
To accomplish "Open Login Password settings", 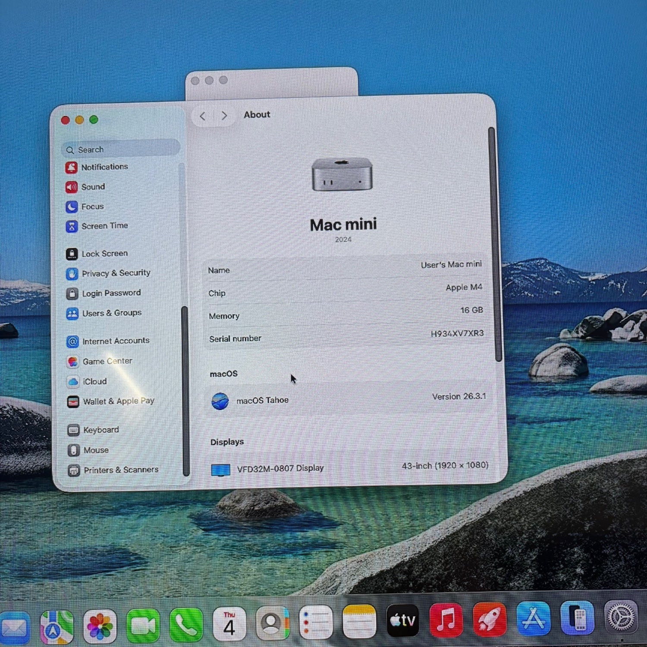I will pos(104,293).
